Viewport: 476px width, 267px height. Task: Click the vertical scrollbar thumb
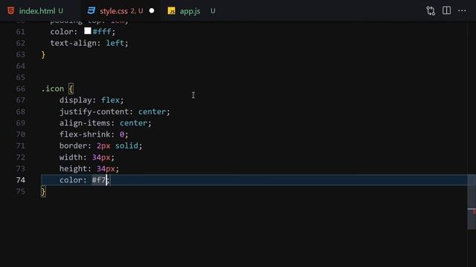[x=472, y=202]
